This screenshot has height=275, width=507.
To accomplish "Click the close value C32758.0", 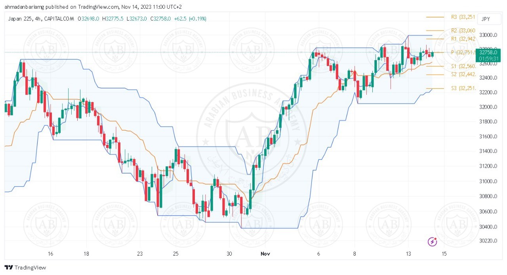I will click(x=160, y=19).
